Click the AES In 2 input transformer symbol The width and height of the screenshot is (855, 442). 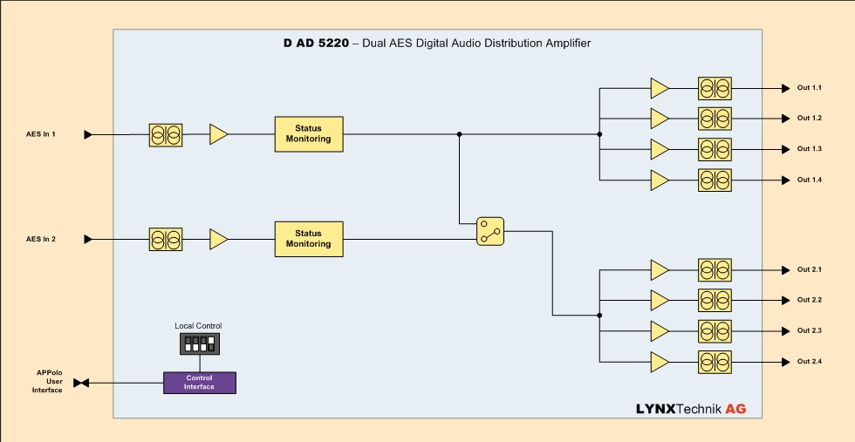click(166, 239)
